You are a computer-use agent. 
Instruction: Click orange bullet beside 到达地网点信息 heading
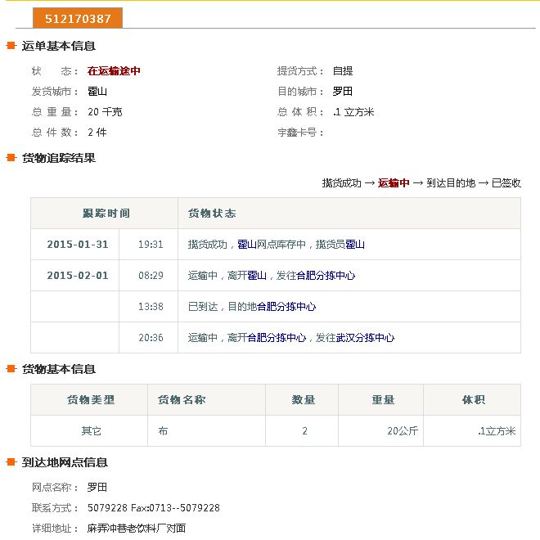[x=11, y=462]
